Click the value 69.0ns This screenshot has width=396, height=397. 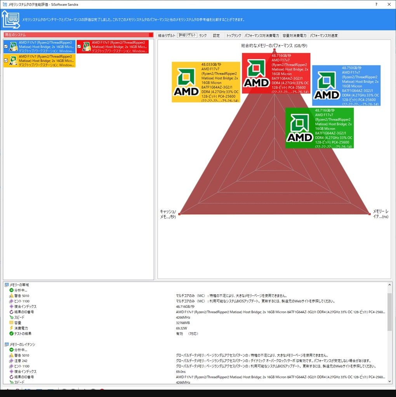[181, 372]
